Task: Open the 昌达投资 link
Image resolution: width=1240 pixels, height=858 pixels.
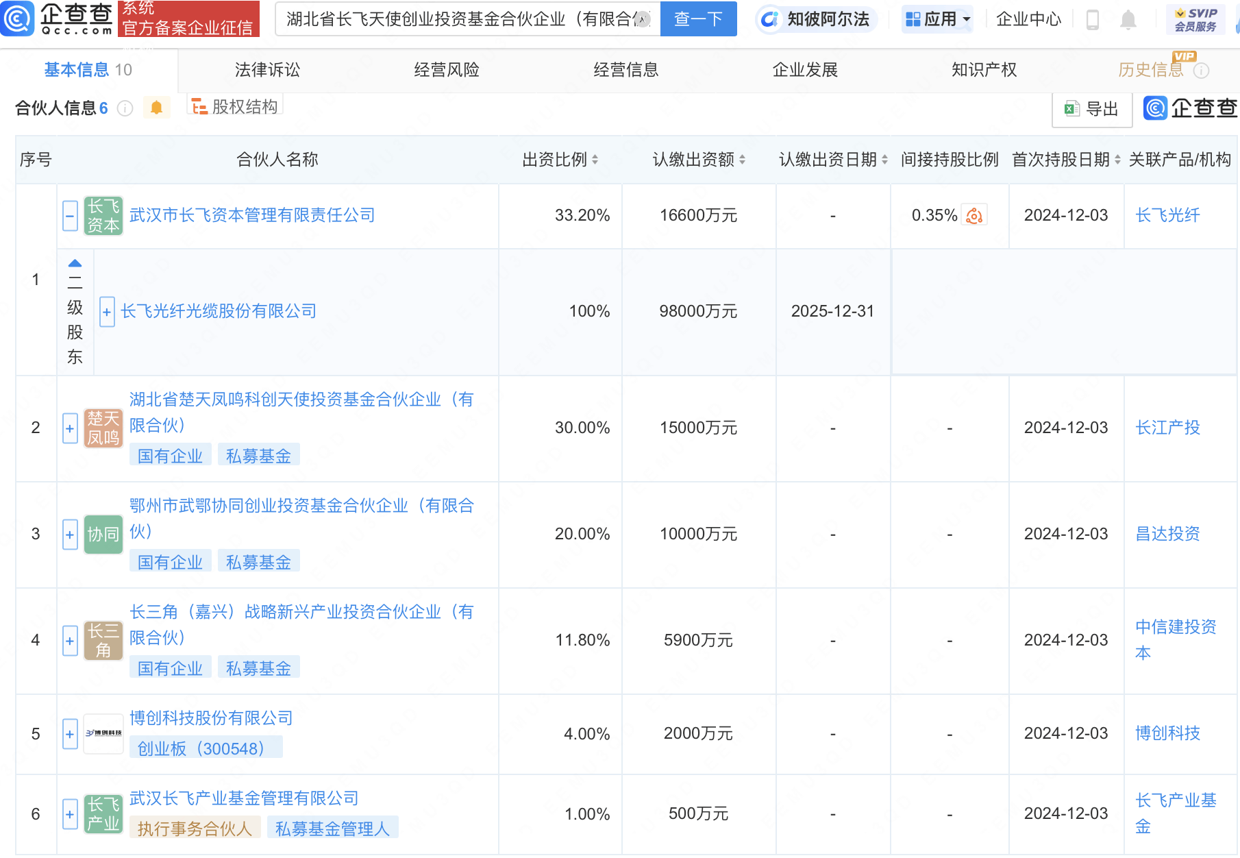Action: click(1167, 534)
